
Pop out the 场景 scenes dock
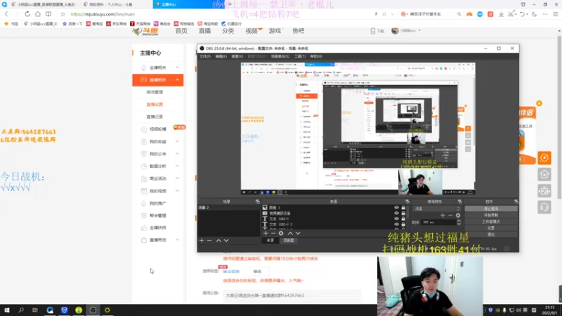(257, 202)
